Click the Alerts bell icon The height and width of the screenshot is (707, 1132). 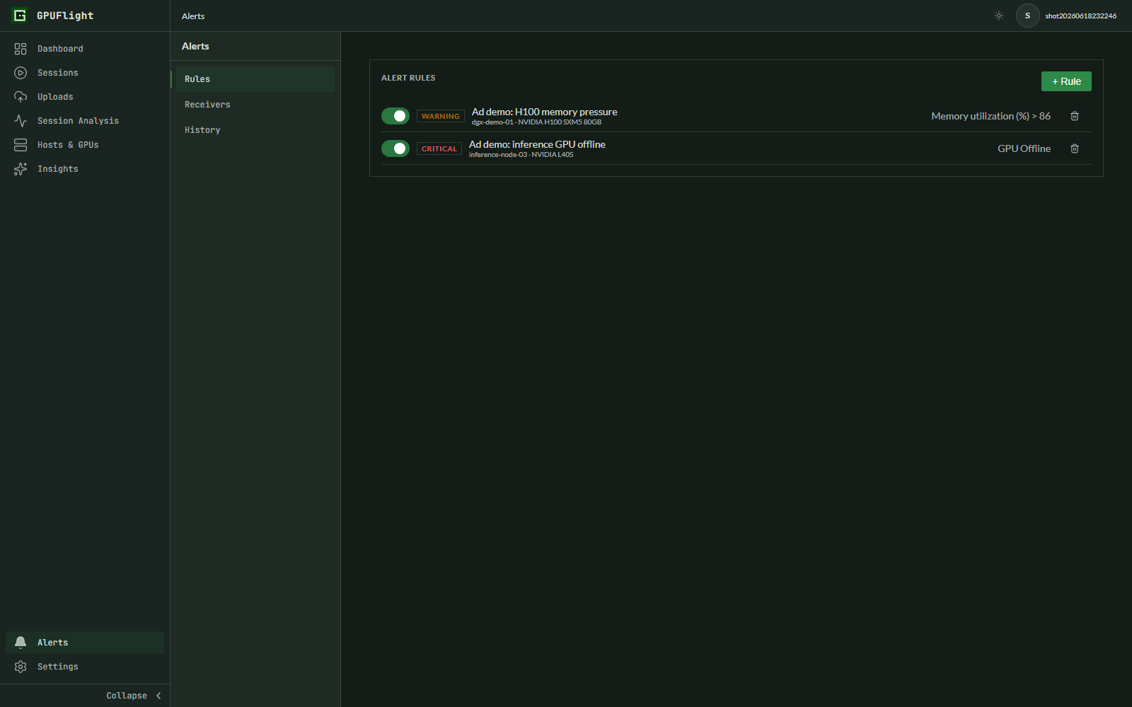point(21,643)
